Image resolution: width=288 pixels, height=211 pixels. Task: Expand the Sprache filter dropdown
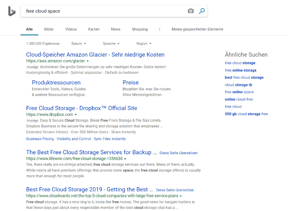click(111, 44)
